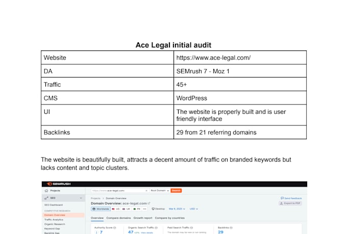The width and height of the screenshot is (347, 234).
Task: Click the 'Ace Legal initial audit' title
Action: (x=173, y=45)
